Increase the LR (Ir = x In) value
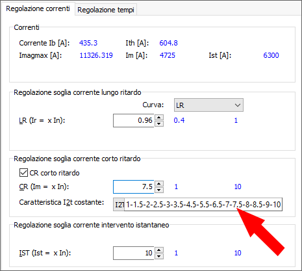 pos(159,118)
